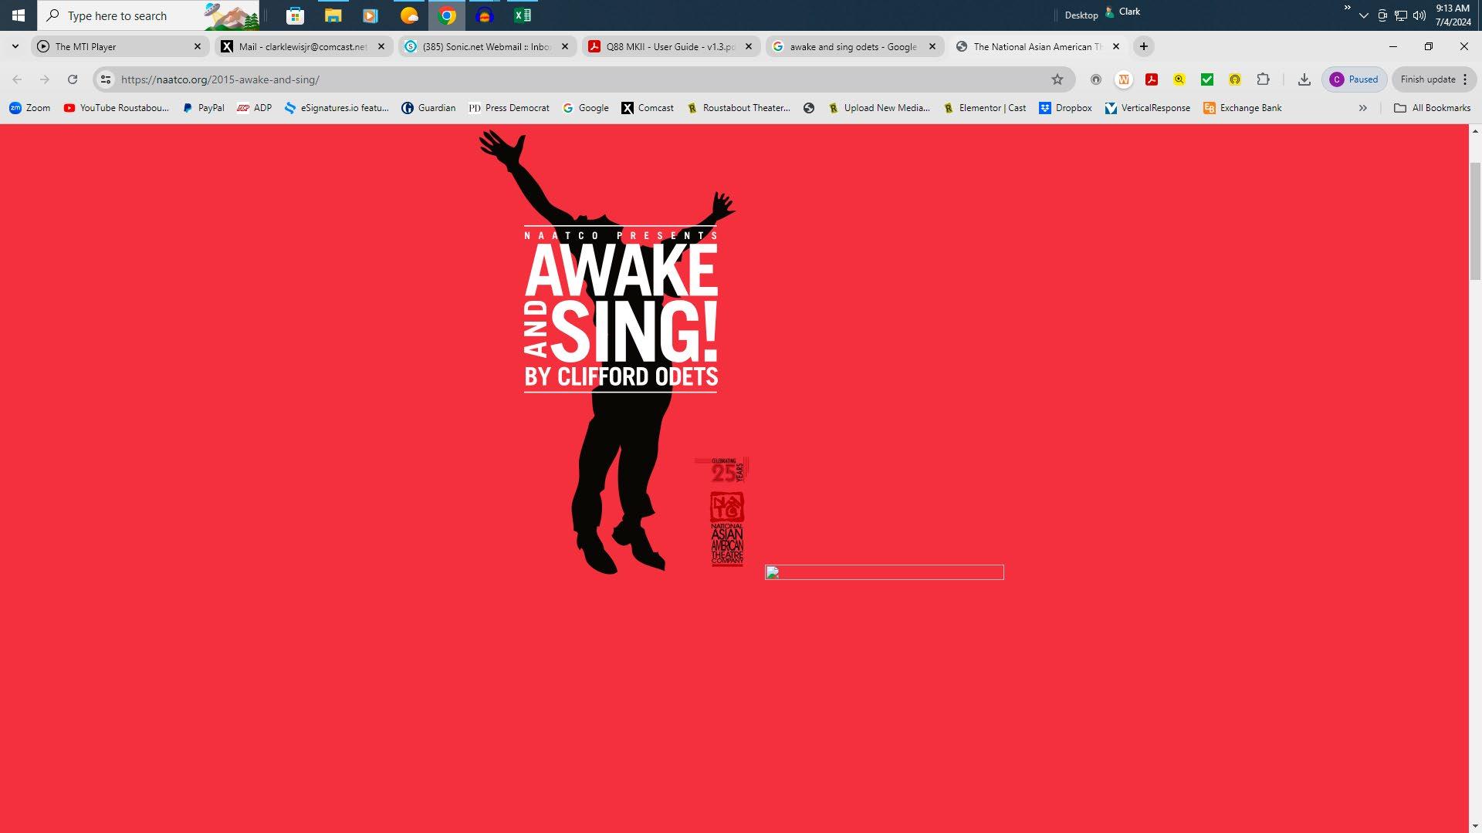Expand hidden system tray icons
Image resolution: width=1482 pixels, height=833 pixels.
[1363, 15]
